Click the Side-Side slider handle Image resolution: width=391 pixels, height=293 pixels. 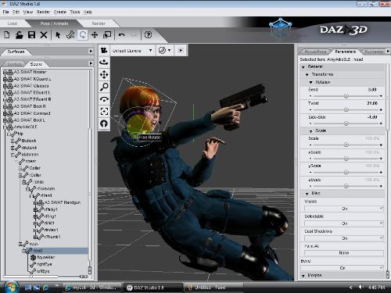point(346,123)
